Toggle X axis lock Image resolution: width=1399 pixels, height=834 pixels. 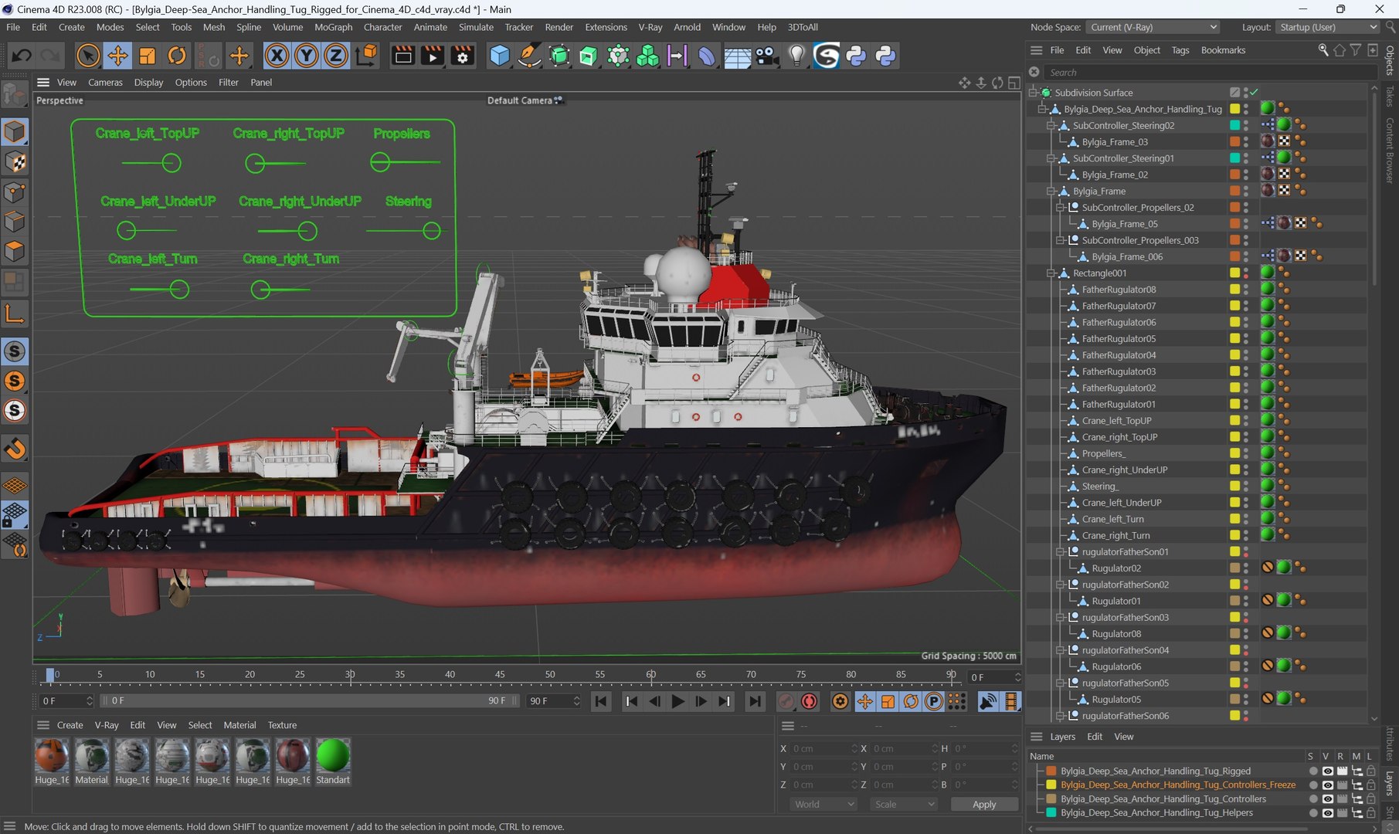[x=277, y=56]
